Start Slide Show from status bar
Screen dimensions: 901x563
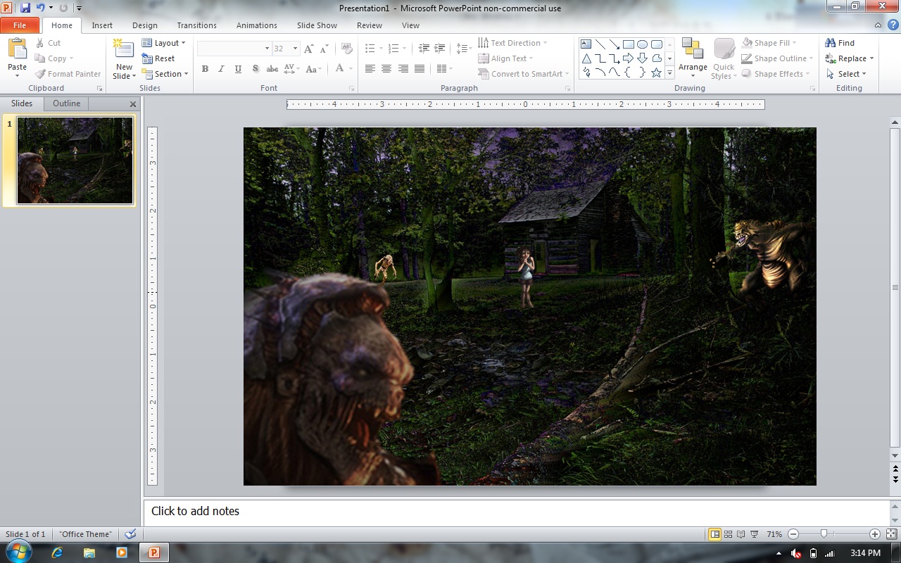pos(754,534)
